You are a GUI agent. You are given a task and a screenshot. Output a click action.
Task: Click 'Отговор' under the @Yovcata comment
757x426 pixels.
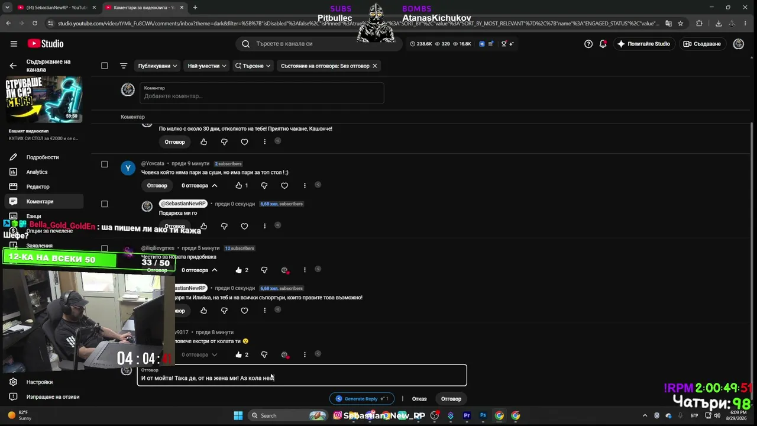[x=157, y=186]
